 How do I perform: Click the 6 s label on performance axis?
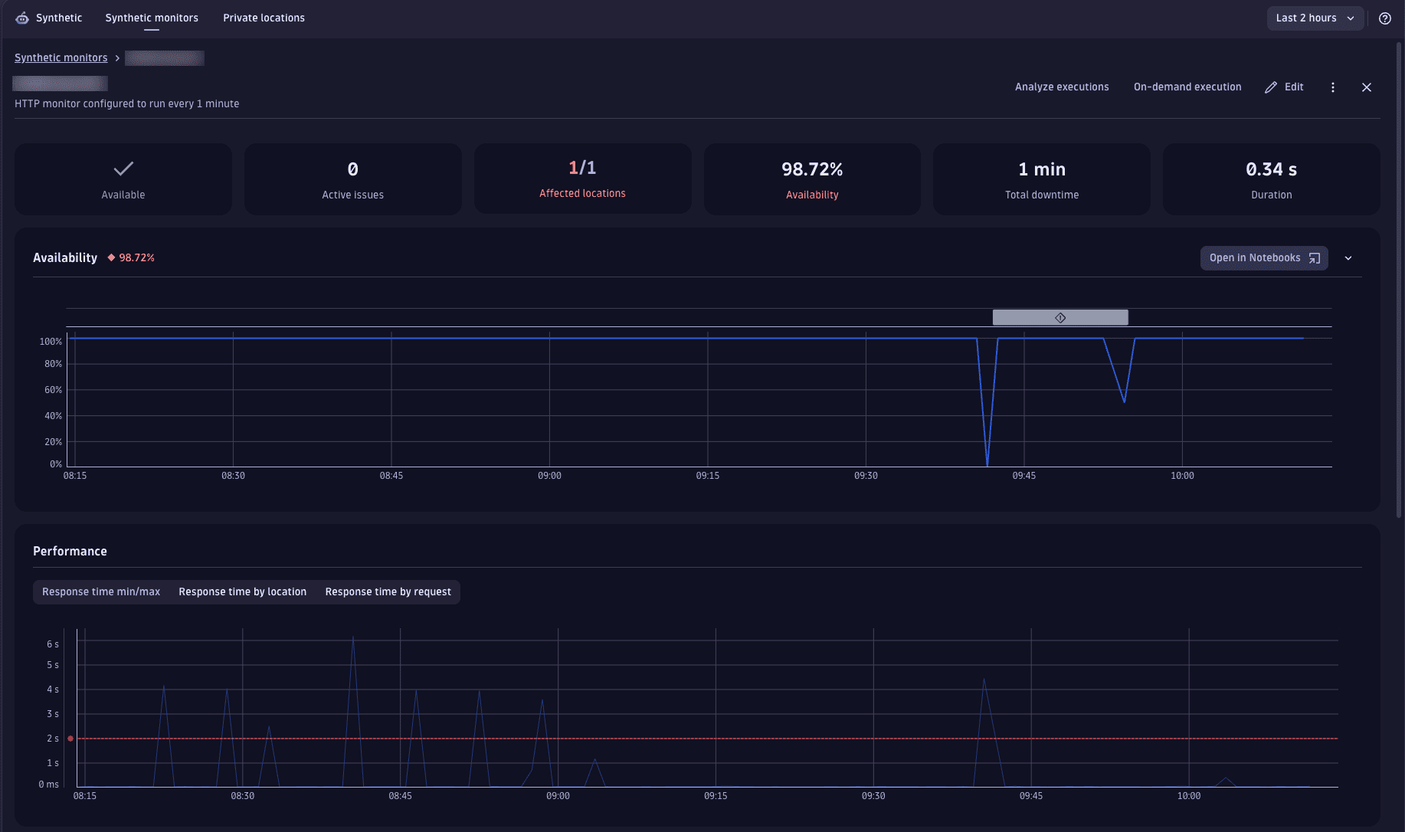pos(53,644)
